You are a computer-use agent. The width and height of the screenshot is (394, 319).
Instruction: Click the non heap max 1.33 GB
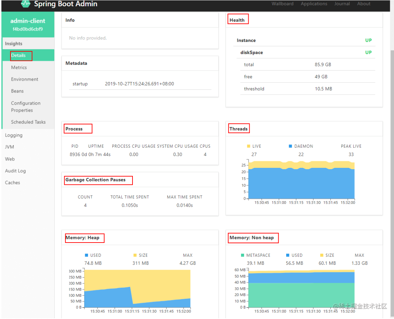pyautogui.click(x=360, y=263)
